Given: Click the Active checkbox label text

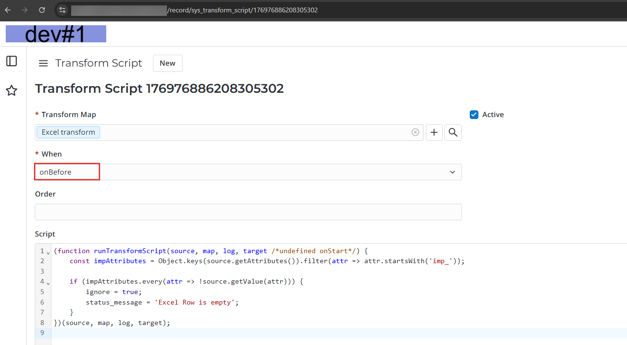Looking at the screenshot, I should tap(493, 115).
